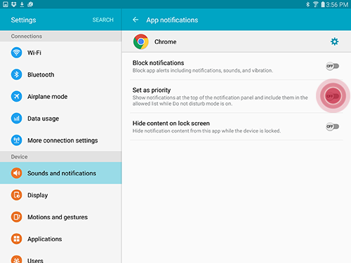Tap the Display icon
Viewport: 351px width, 263px height.
[16, 195]
